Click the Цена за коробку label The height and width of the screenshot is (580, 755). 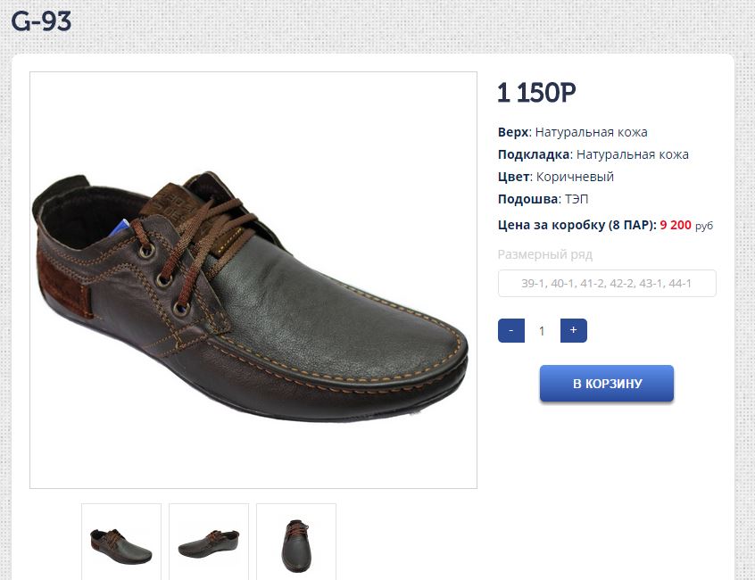point(577,225)
